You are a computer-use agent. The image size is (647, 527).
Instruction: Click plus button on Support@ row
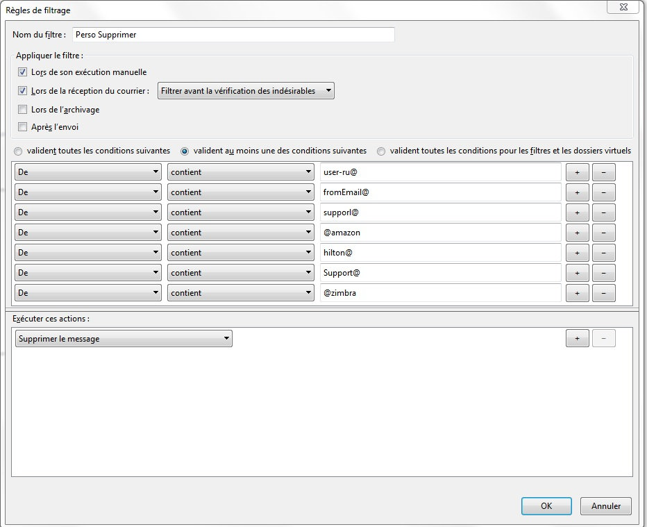(577, 273)
